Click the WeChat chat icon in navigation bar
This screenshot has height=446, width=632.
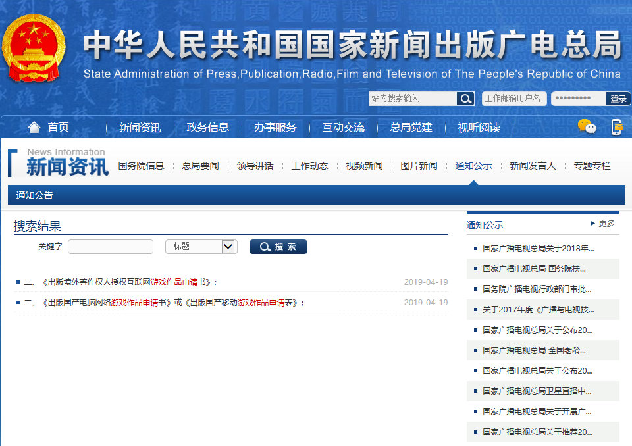pyautogui.click(x=587, y=127)
